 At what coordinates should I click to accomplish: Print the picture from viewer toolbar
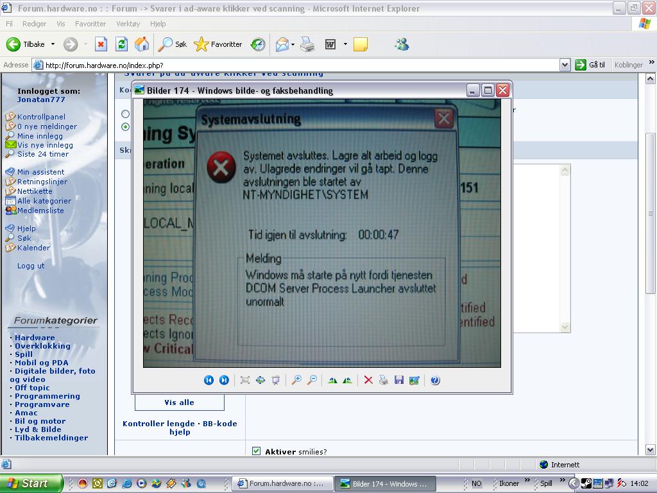pyautogui.click(x=384, y=380)
